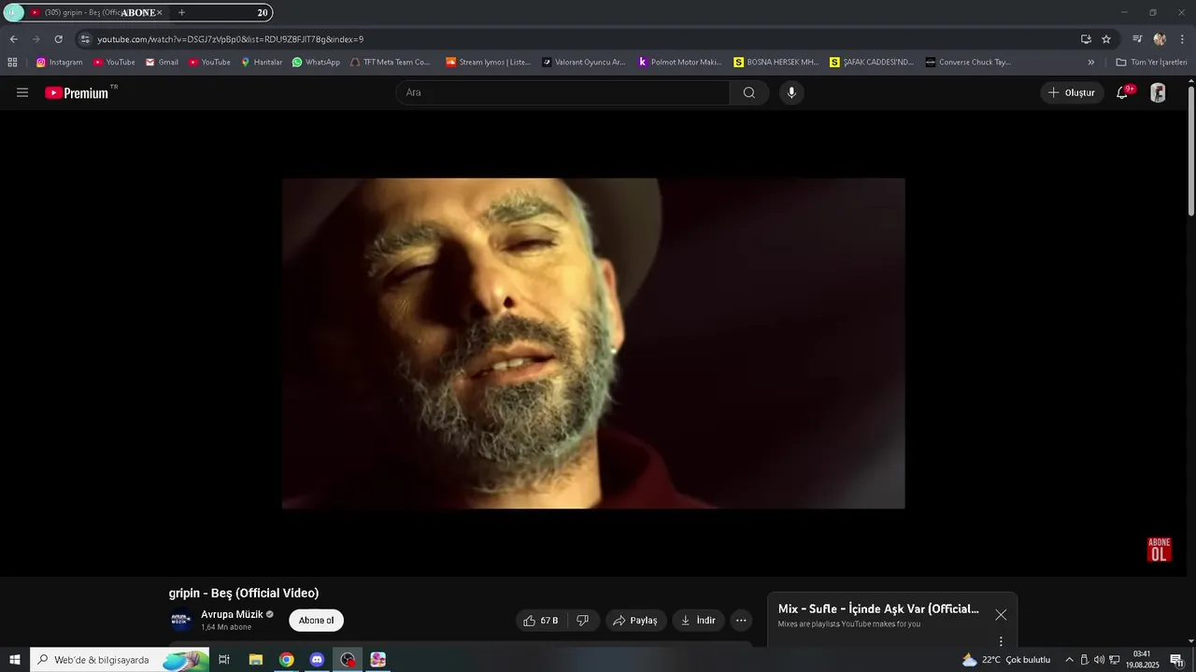Open Mix playlist options kebab menu

[x=1001, y=641]
